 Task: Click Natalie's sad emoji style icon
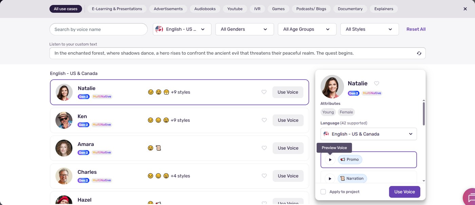click(166, 92)
